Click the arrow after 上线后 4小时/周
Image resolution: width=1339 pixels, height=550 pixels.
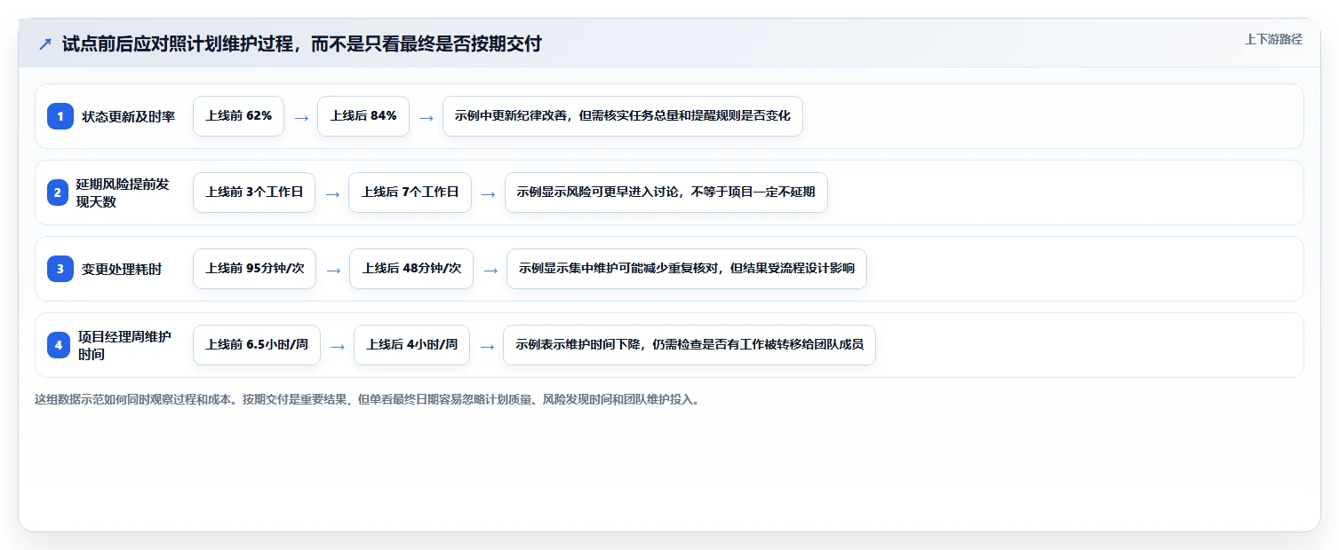487,346
